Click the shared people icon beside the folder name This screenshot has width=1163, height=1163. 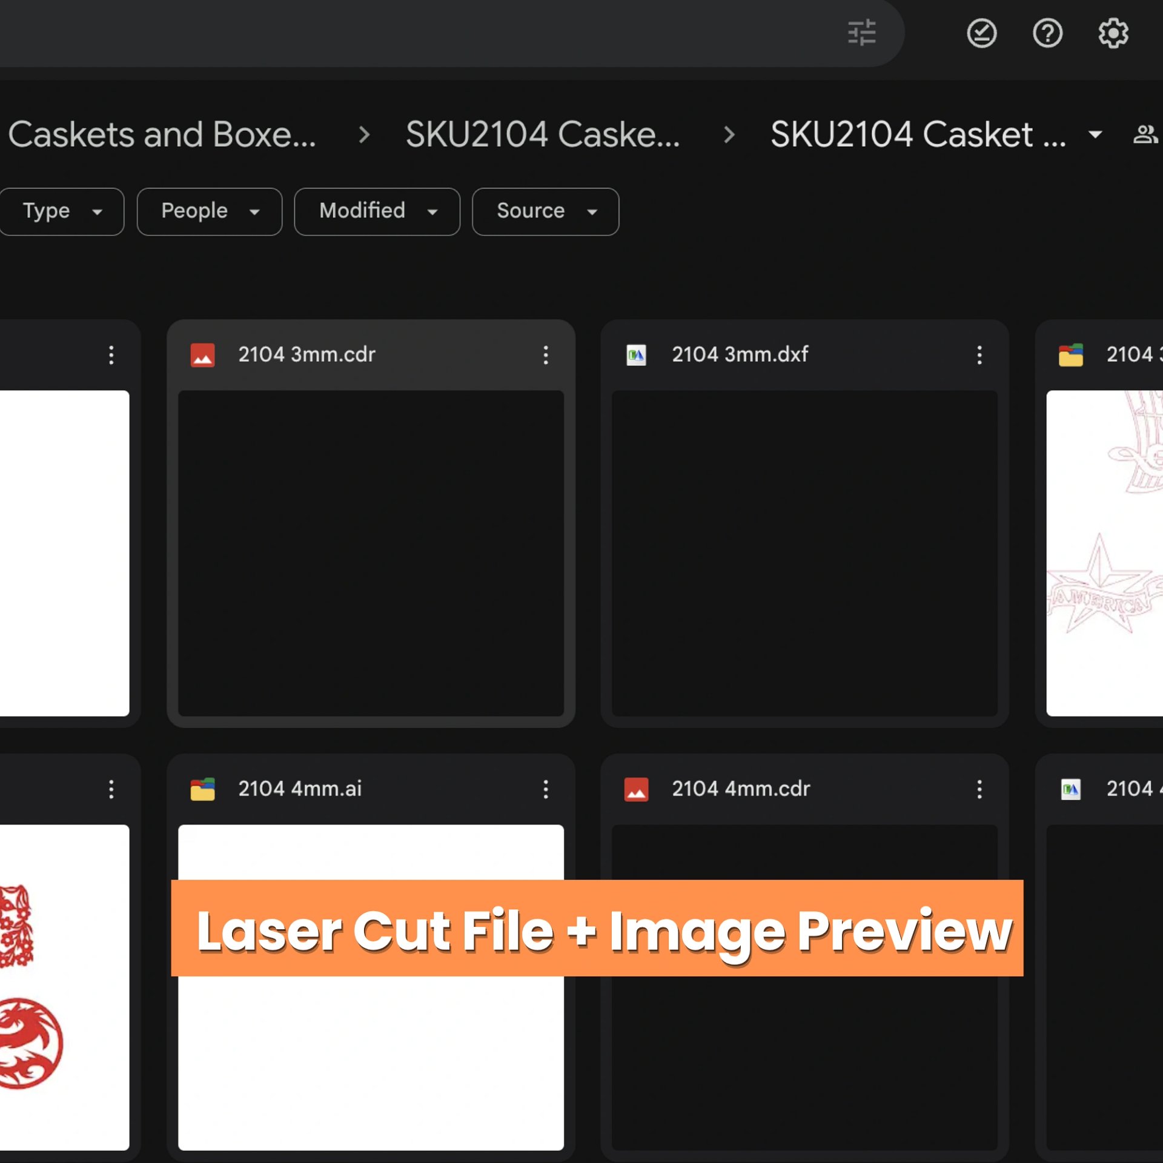pos(1145,134)
